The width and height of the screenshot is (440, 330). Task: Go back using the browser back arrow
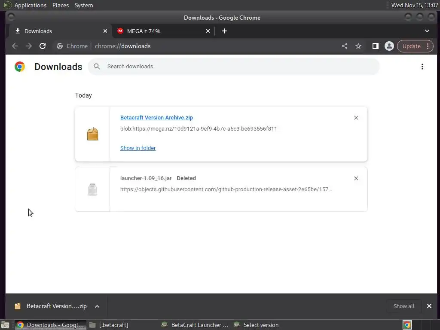[x=15, y=46]
